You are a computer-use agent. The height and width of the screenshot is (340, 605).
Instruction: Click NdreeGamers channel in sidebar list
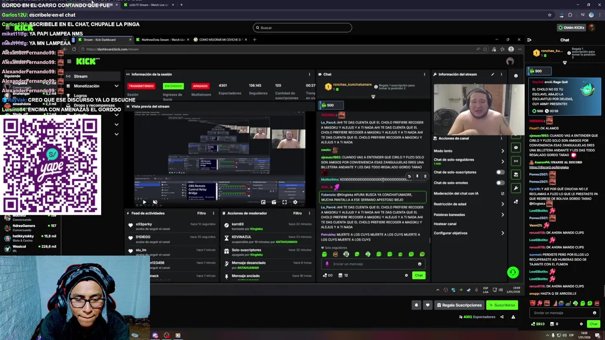tap(30, 227)
